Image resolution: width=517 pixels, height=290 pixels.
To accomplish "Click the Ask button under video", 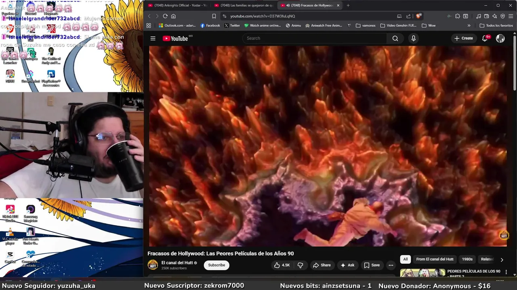I will tap(347, 265).
